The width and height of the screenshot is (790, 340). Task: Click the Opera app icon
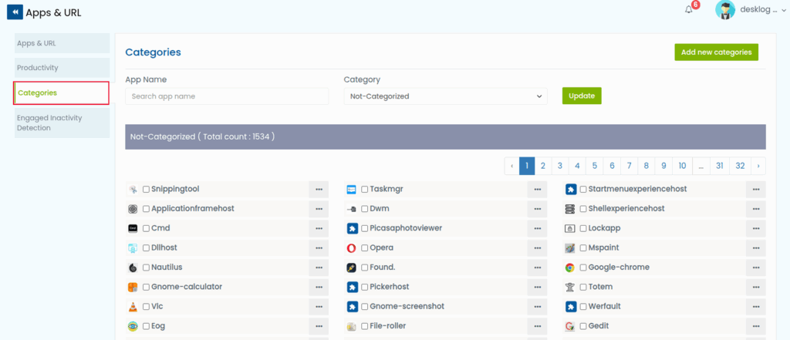click(x=352, y=248)
